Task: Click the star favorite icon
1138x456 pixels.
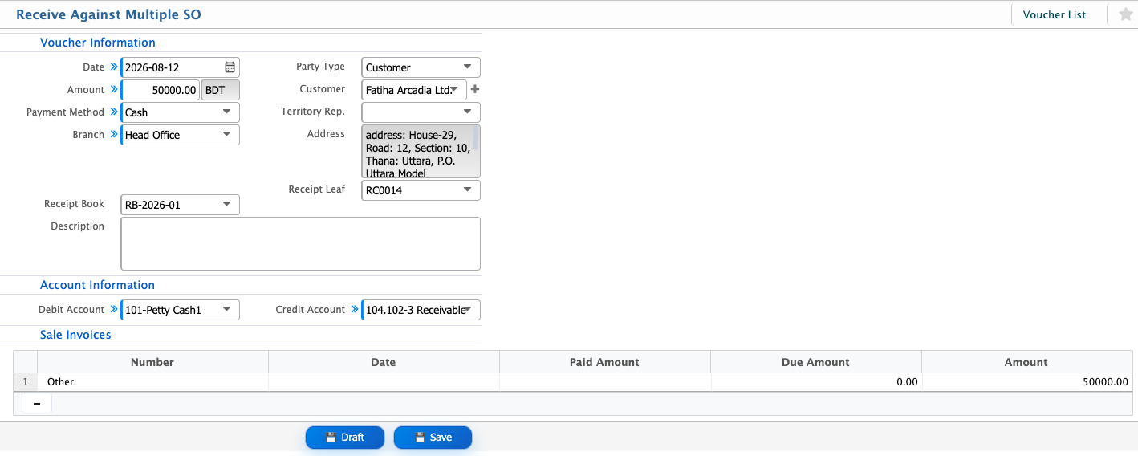Action: click(1125, 14)
